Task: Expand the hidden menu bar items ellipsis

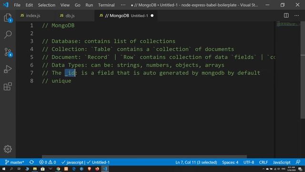Action: pos(123,5)
